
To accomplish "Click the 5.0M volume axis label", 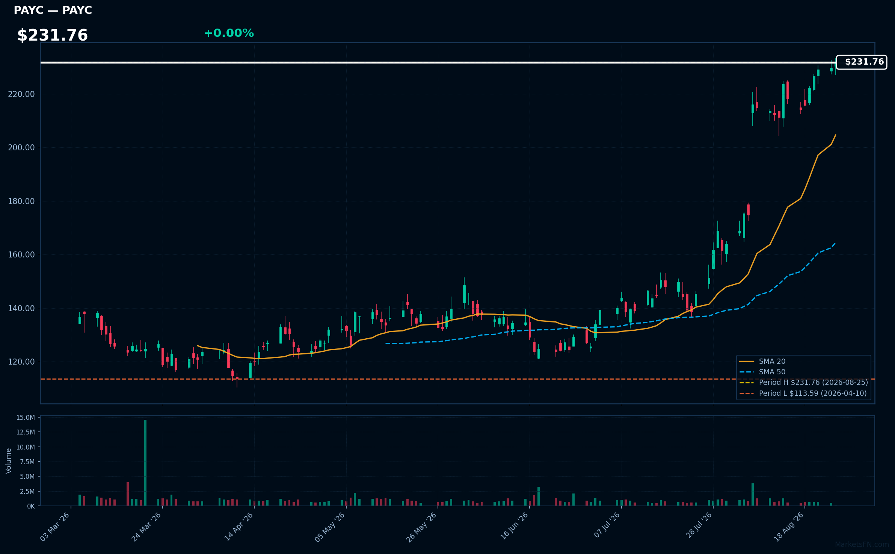I will (27, 477).
